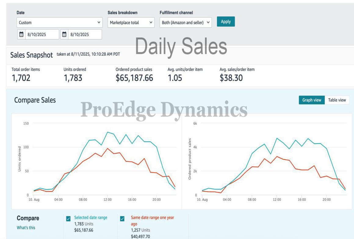This screenshot has width=354, height=239.
Task: Click the Total order items value 1,702
Action: coord(21,78)
